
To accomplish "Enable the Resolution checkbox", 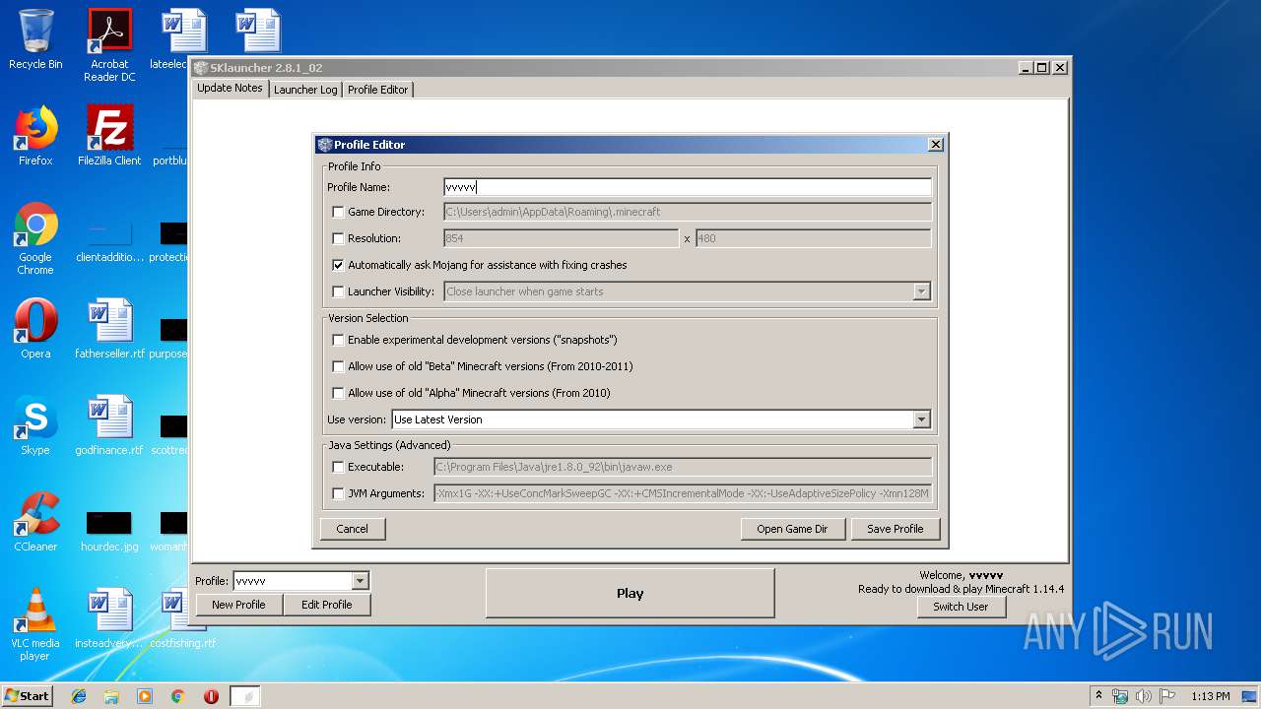I will 338,238.
